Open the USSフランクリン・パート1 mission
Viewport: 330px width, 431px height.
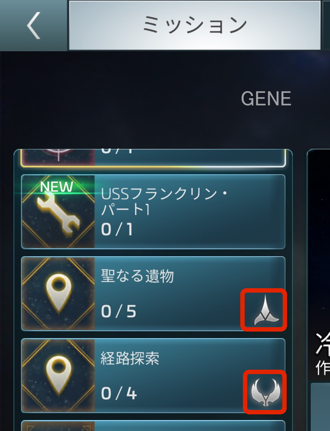[x=153, y=212]
